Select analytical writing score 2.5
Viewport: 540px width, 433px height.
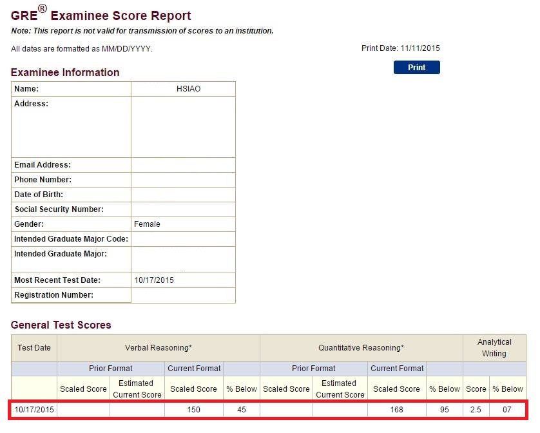coord(476,410)
